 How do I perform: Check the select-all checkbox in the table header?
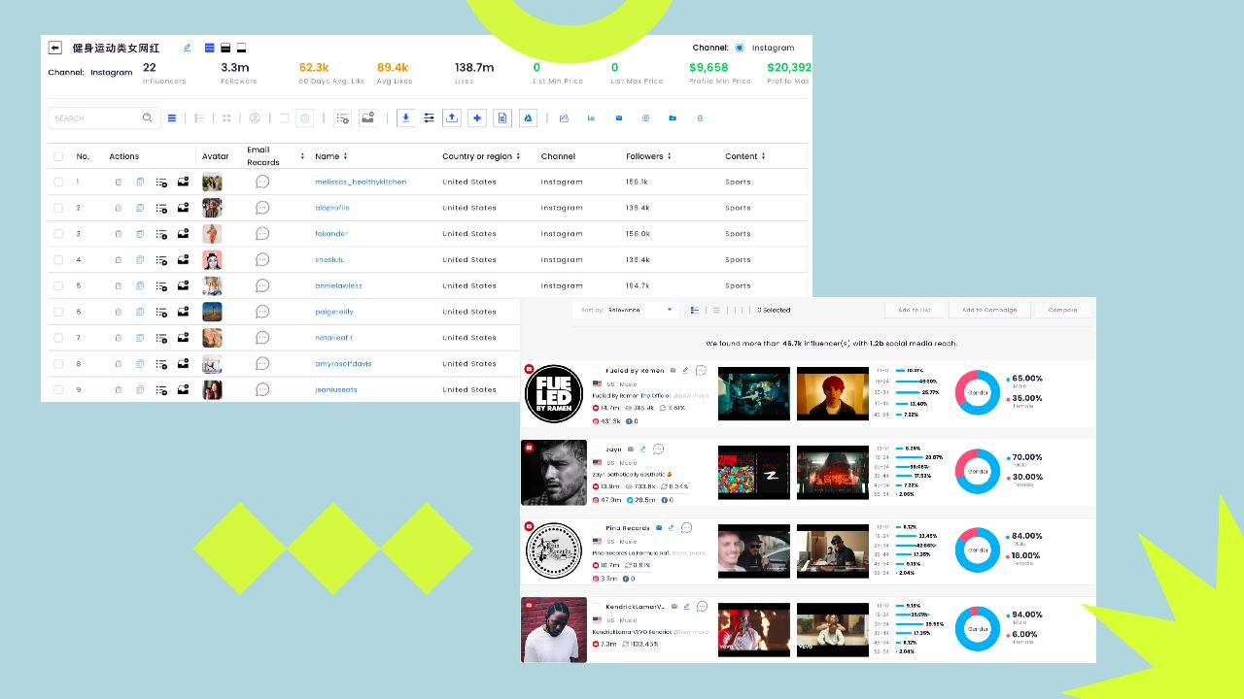(x=58, y=156)
